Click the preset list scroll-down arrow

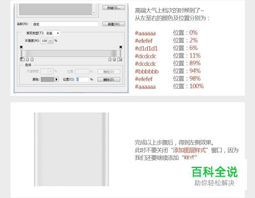click(x=94, y=12)
